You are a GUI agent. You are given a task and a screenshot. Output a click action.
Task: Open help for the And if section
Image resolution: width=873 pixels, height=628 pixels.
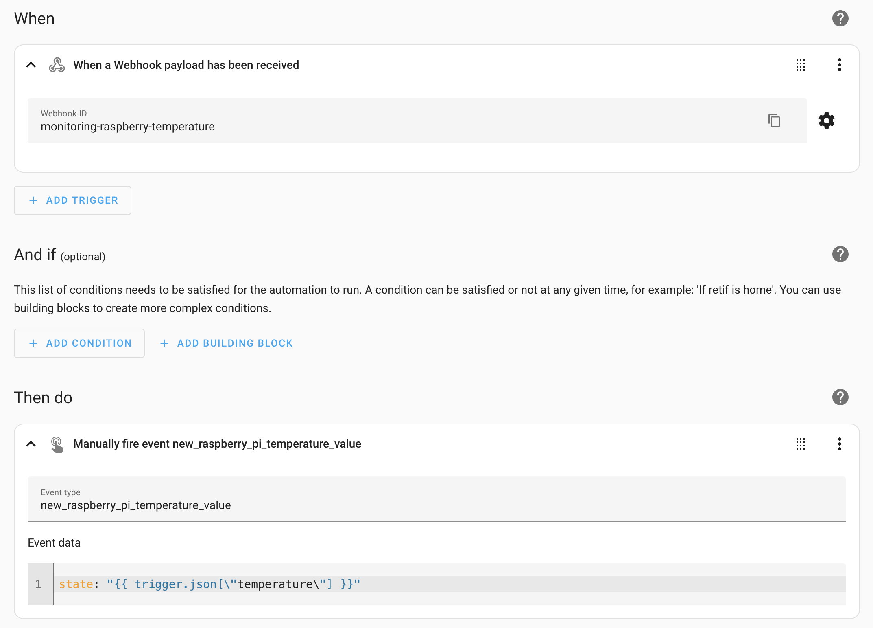[840, 255]
